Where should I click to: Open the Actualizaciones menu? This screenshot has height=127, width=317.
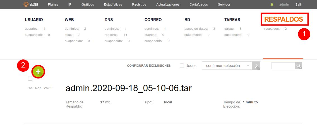(168, 4)
